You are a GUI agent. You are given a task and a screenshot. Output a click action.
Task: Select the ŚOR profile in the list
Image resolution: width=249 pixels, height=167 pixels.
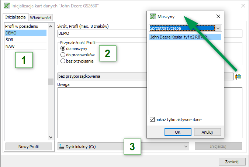[x=25, y=40]
